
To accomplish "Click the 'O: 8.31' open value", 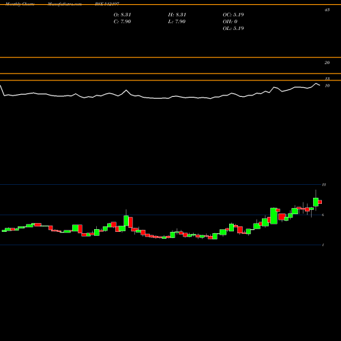I will coord(122,15).
